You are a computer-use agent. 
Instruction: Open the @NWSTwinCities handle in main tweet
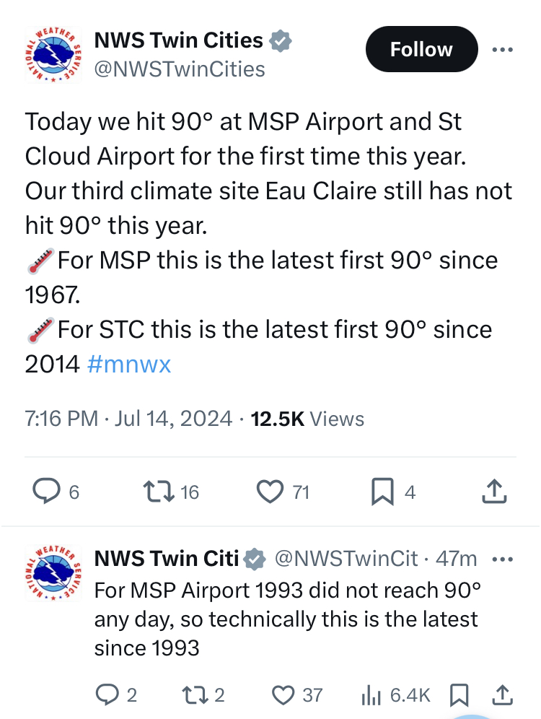(x=180, y=69)
